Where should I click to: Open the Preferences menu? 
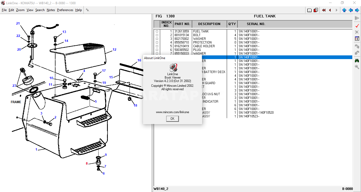click(65, 10)
